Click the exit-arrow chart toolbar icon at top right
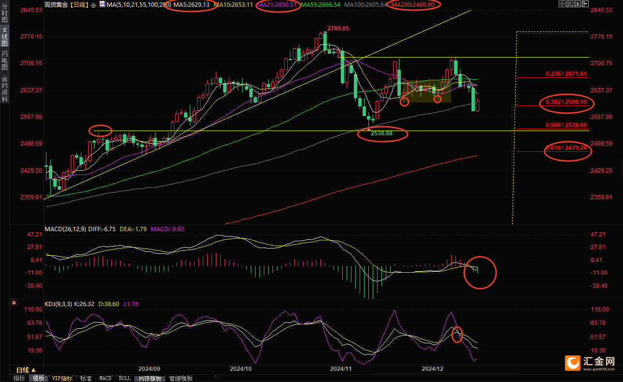 [585, 4]
